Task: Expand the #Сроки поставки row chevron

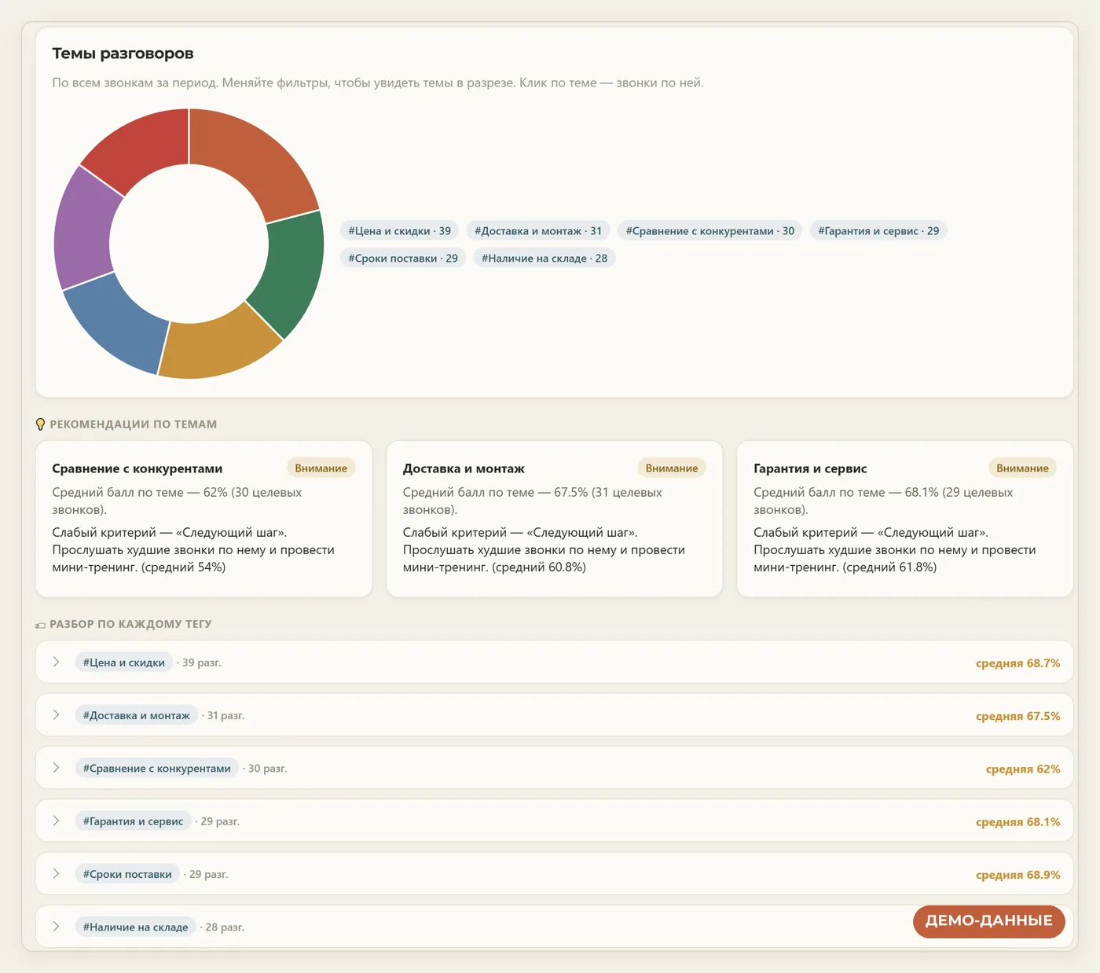Action: 56,873
